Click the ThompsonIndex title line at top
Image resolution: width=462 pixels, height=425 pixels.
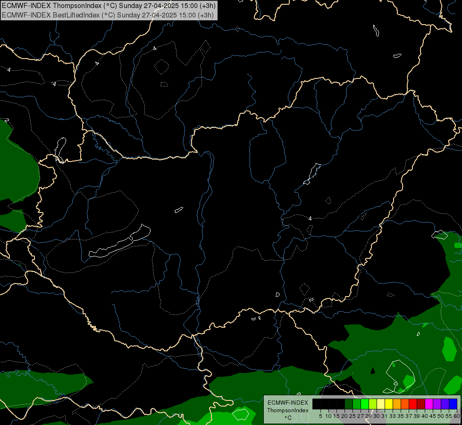coord(109,6)
